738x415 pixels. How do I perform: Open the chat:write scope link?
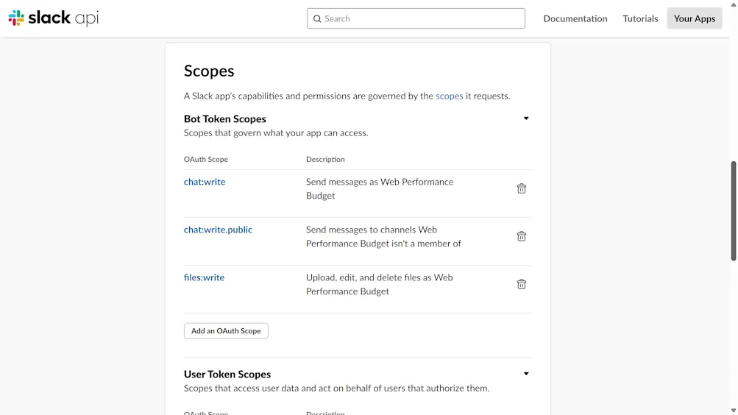pos(205,182)
